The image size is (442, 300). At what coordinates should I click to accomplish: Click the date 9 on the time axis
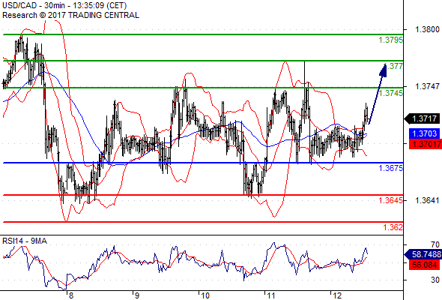point(136,295)
